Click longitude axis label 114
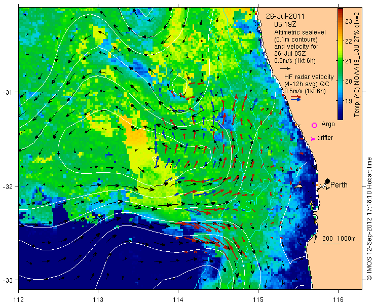The image size is (375, 304). [x=178, y=299]
